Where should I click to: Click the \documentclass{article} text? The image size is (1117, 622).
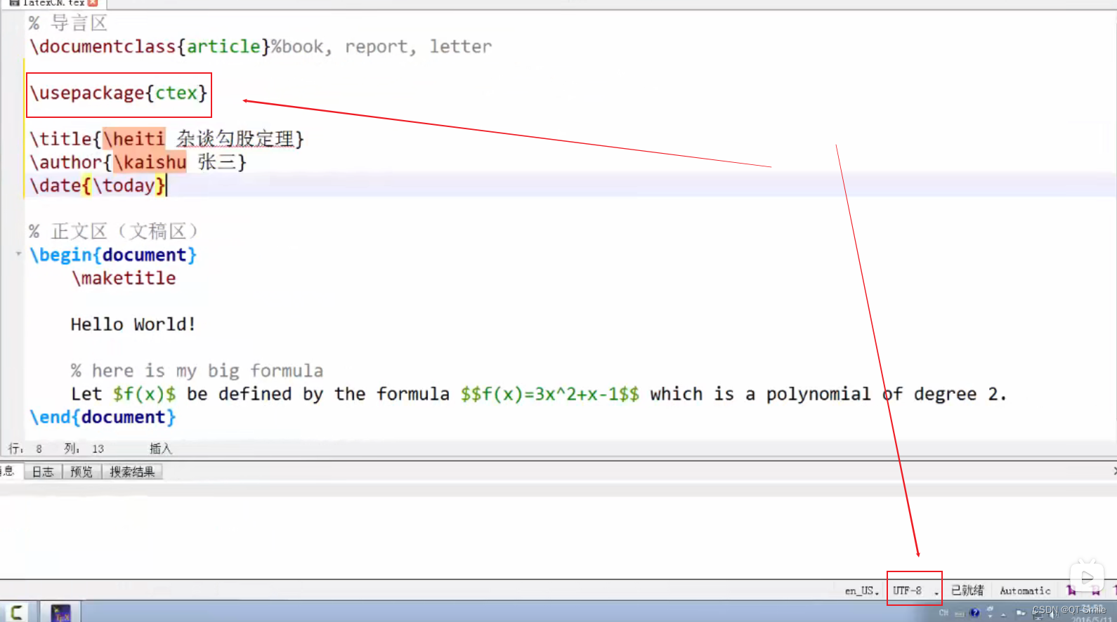point(150,46)
